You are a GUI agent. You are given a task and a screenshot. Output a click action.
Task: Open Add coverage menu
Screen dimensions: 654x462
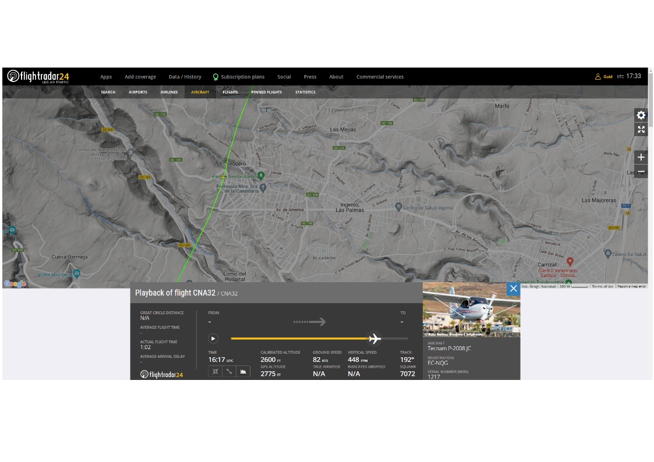tap(140, 77)
